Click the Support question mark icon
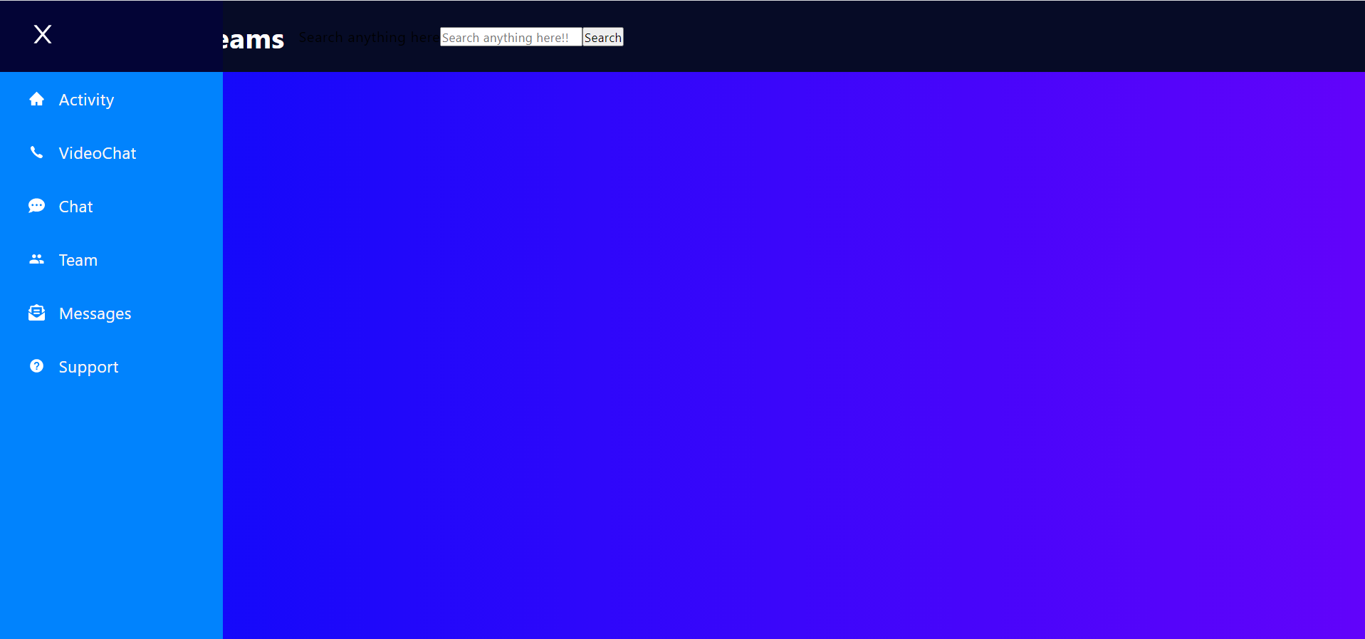The image size is (1365, 639). point(37,366)
